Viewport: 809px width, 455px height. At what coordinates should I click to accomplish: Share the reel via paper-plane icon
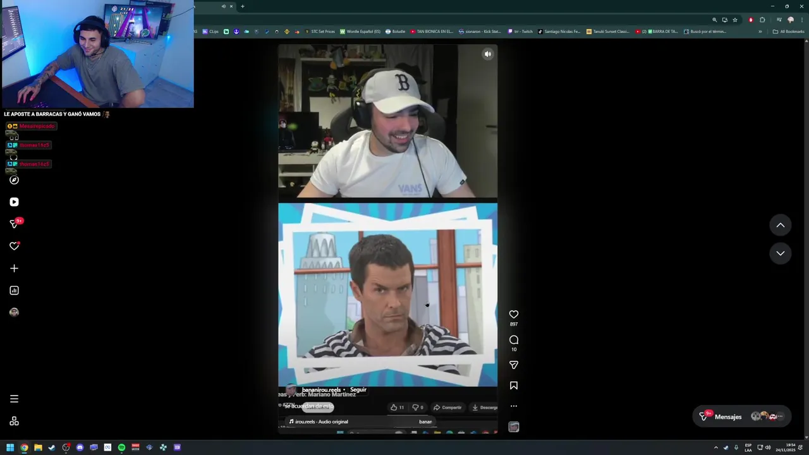pos(514,365)
